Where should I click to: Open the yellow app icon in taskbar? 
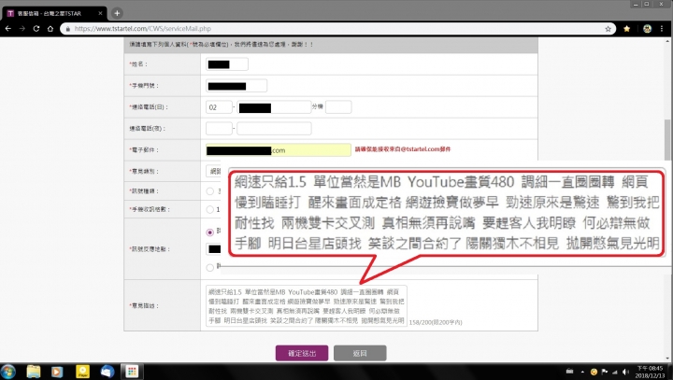click(x=82, y=372)
